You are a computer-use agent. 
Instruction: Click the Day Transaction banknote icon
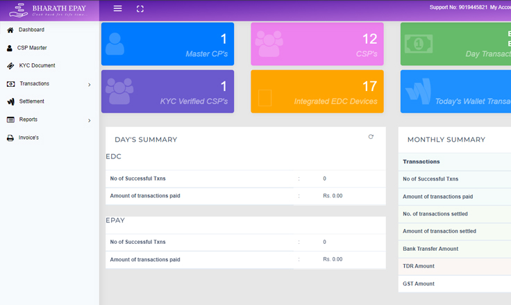click(419, 44)
